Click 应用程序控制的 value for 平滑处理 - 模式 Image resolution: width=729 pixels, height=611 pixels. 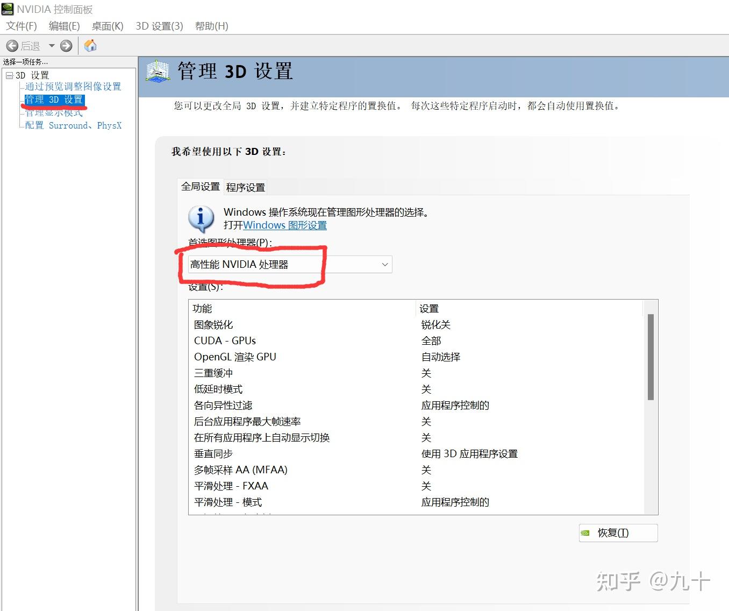point(455,502)
